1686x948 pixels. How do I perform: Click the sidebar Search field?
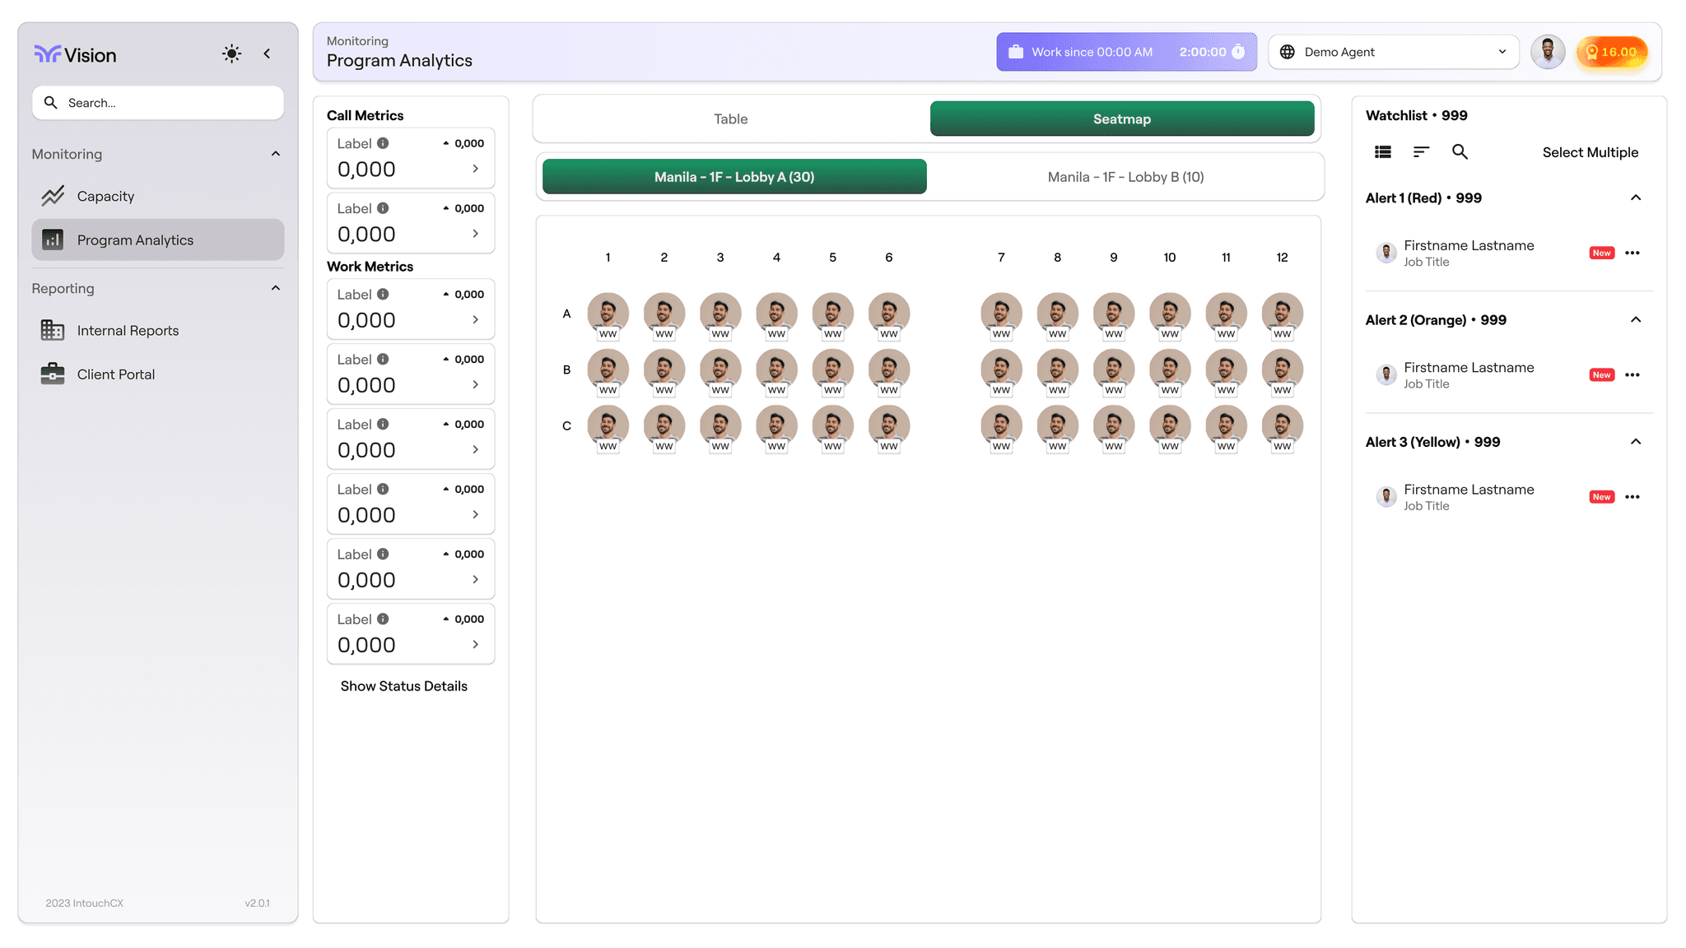point(158,103)
